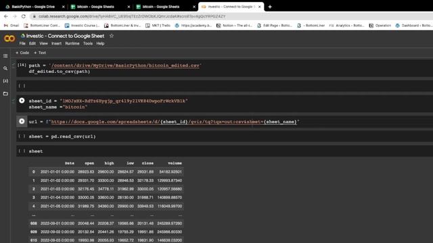
Task: Click the volume column header
Action: [175, 163]
